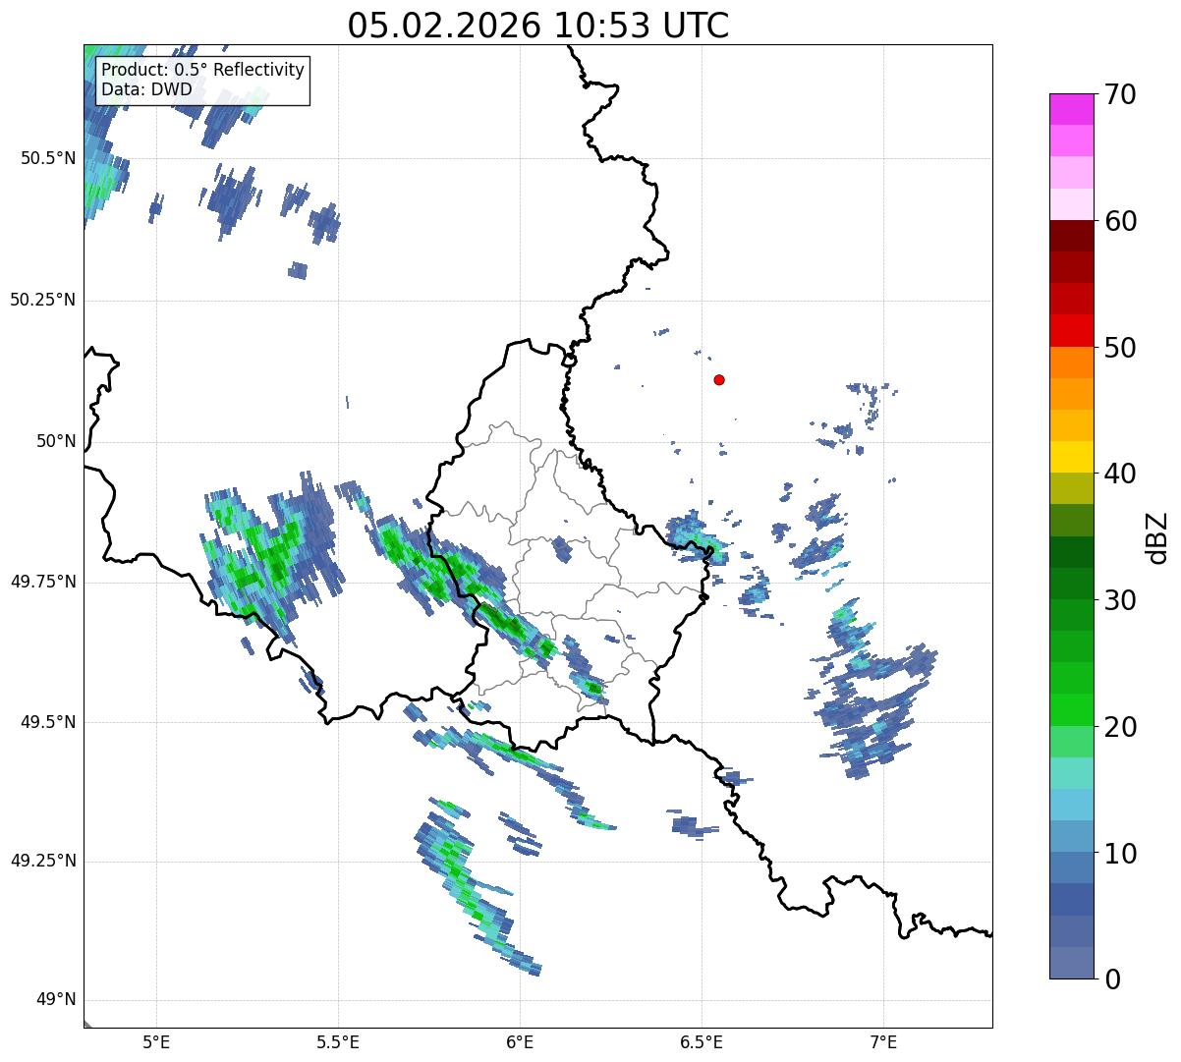
Task: Click the colorbar tick label 30
Action: click(1120, 600)
